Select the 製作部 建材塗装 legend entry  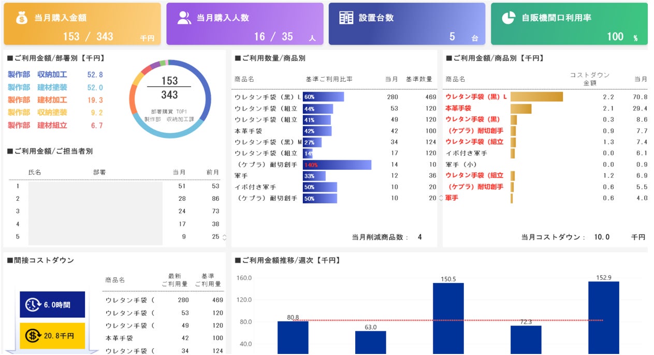[55, 87]
